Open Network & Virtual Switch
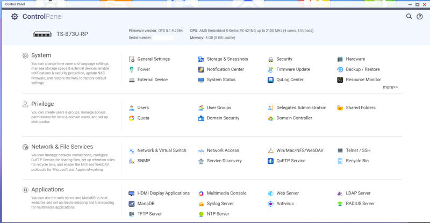Image resolution: width=430 pixels, height=223 pixels. [x=157, y=150]
